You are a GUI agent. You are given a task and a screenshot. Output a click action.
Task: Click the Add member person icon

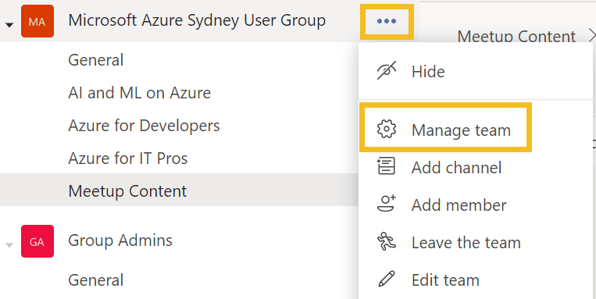pos(387,204)
